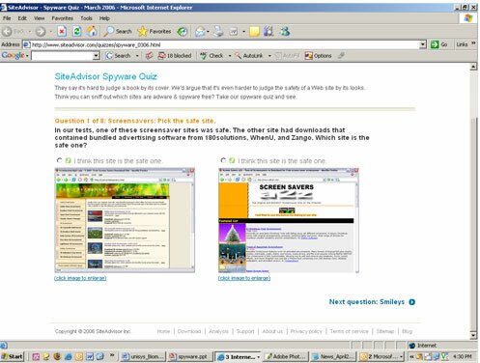This screenshot has width=480, height=363.
Task: Click right 'click image to enlarge' link
Action: pos(244,278)
